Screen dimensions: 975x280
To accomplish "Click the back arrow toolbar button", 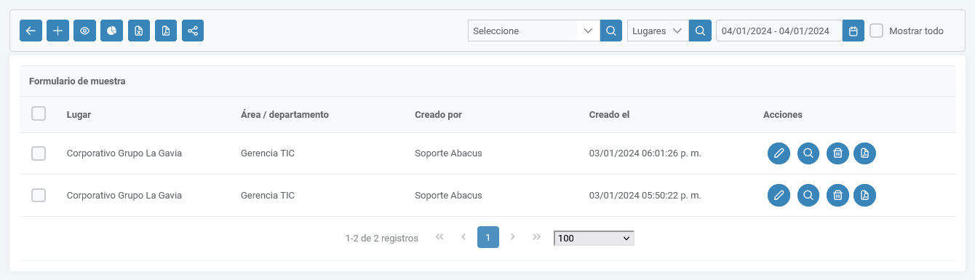I will (31, 31).
